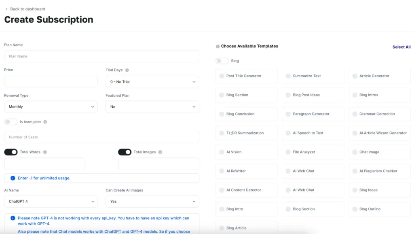Enable the Blog Post Ideas template
The height and width of the screenshot is (234, 414).
tap(313, 95)
